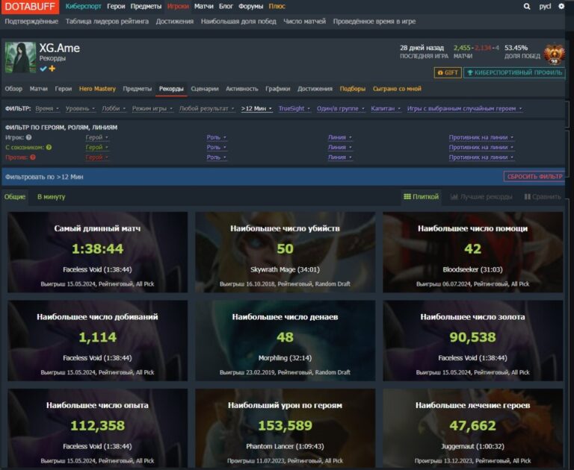Image resolution: width=574 pixels, height=470 pixels.
Task: Expand Герой dropdown in Игрок row
Action: 96,137
